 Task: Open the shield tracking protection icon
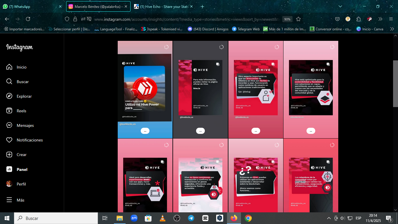[x=67, y=19]
